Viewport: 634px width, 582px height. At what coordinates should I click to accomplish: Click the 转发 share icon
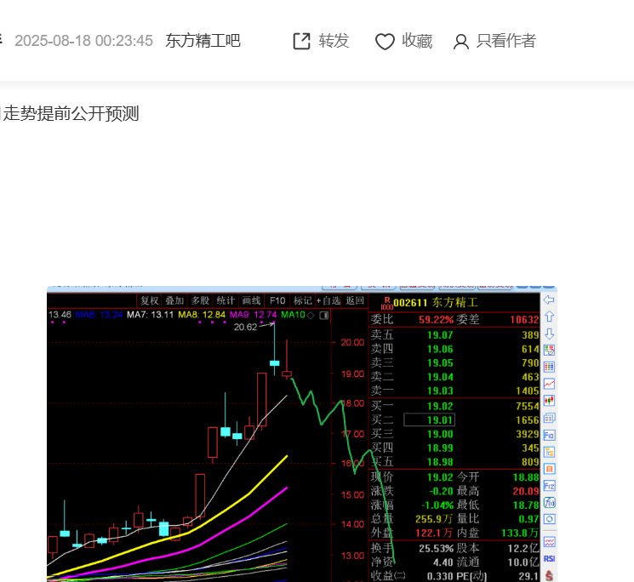pos(301,41)
